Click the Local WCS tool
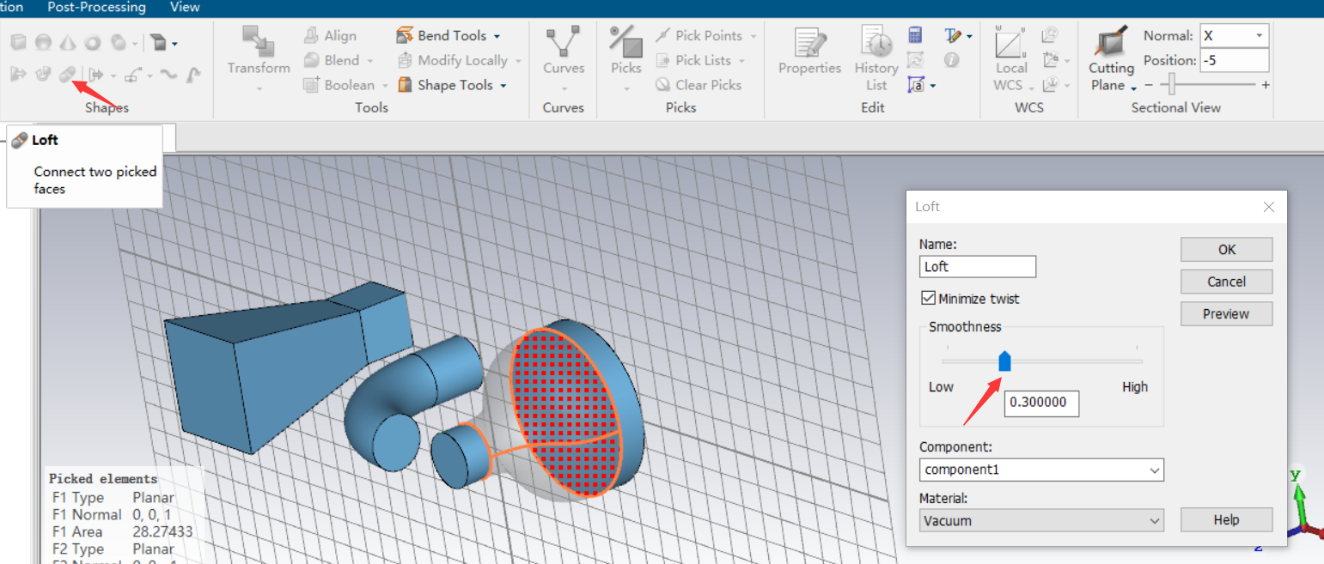 pos(1011,59)
